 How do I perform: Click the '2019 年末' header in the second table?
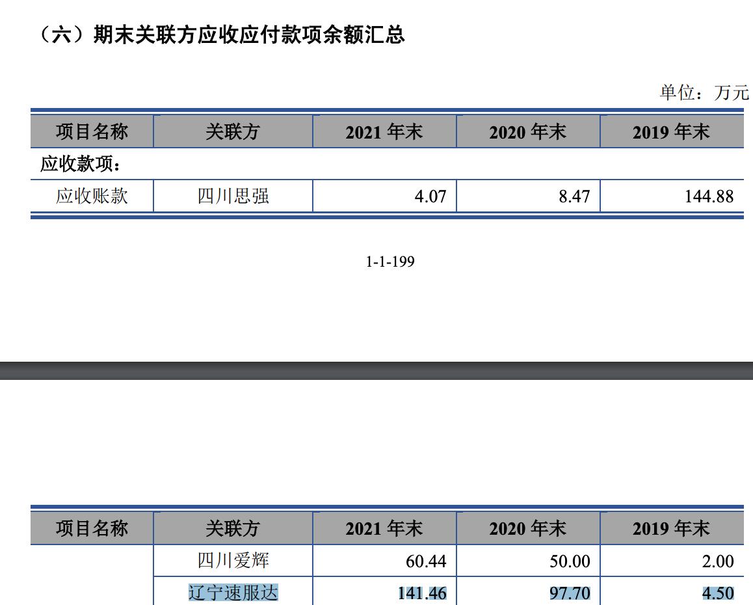tap(671, 529)
